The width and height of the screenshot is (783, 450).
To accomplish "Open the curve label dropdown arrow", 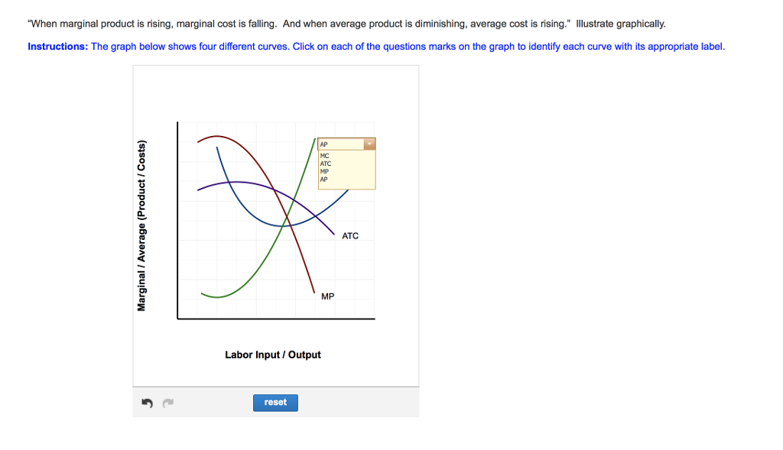I will pos(370,144).
